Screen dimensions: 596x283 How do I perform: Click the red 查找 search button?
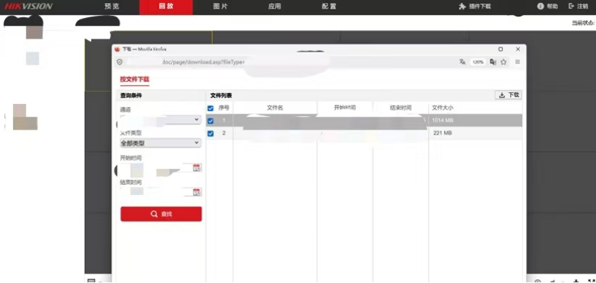coord(161,214)
